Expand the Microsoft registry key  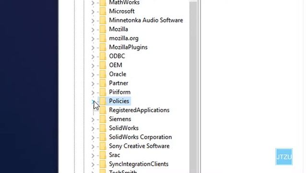point(93,12)
